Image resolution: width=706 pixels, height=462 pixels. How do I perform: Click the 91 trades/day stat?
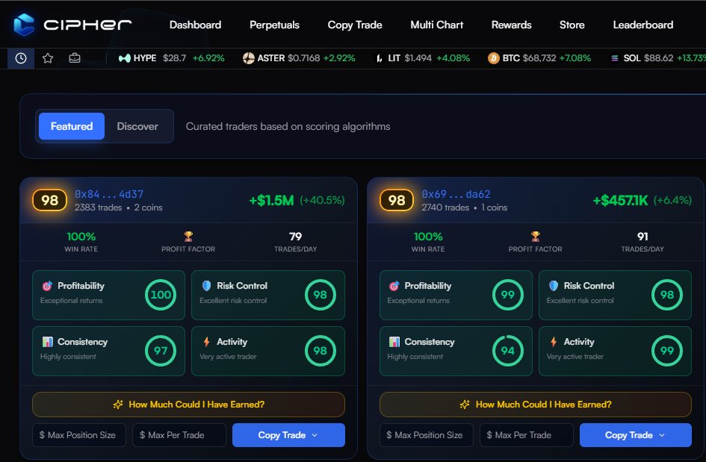point(642,242)
